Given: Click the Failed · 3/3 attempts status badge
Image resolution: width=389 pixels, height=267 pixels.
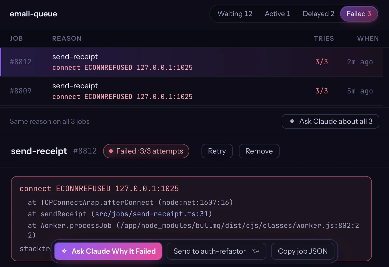Looking at the screenshot, I should pos(146,151).
